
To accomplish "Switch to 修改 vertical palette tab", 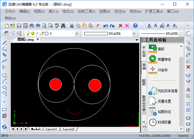I will [144, 51].
